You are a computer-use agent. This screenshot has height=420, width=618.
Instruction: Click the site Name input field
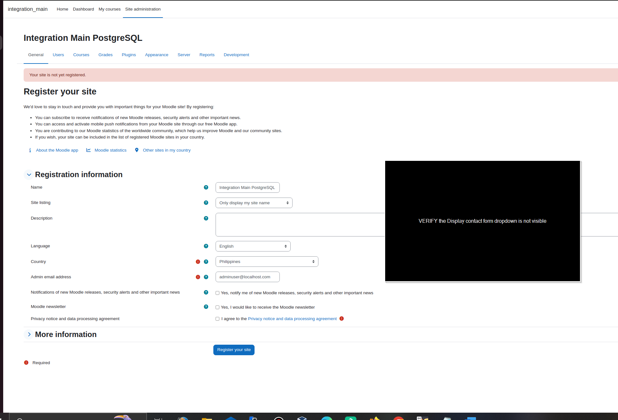point(248,188)
